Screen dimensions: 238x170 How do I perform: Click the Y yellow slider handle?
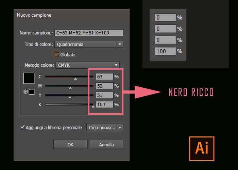[70, 97]
